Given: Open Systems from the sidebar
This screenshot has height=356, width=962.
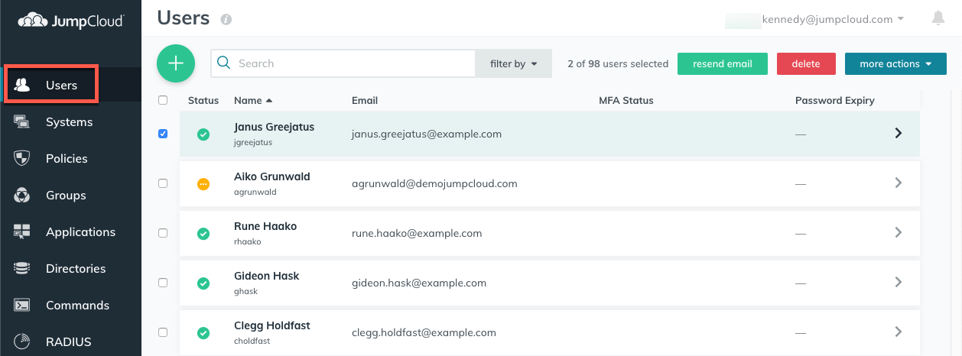Looking at the screenshot, I should pos(70,122).
